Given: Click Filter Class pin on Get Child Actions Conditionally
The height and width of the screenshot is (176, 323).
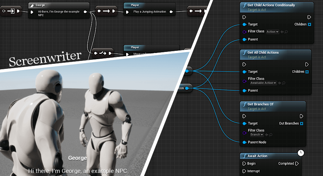Looking at the screenshot, I should pos(244,32).
